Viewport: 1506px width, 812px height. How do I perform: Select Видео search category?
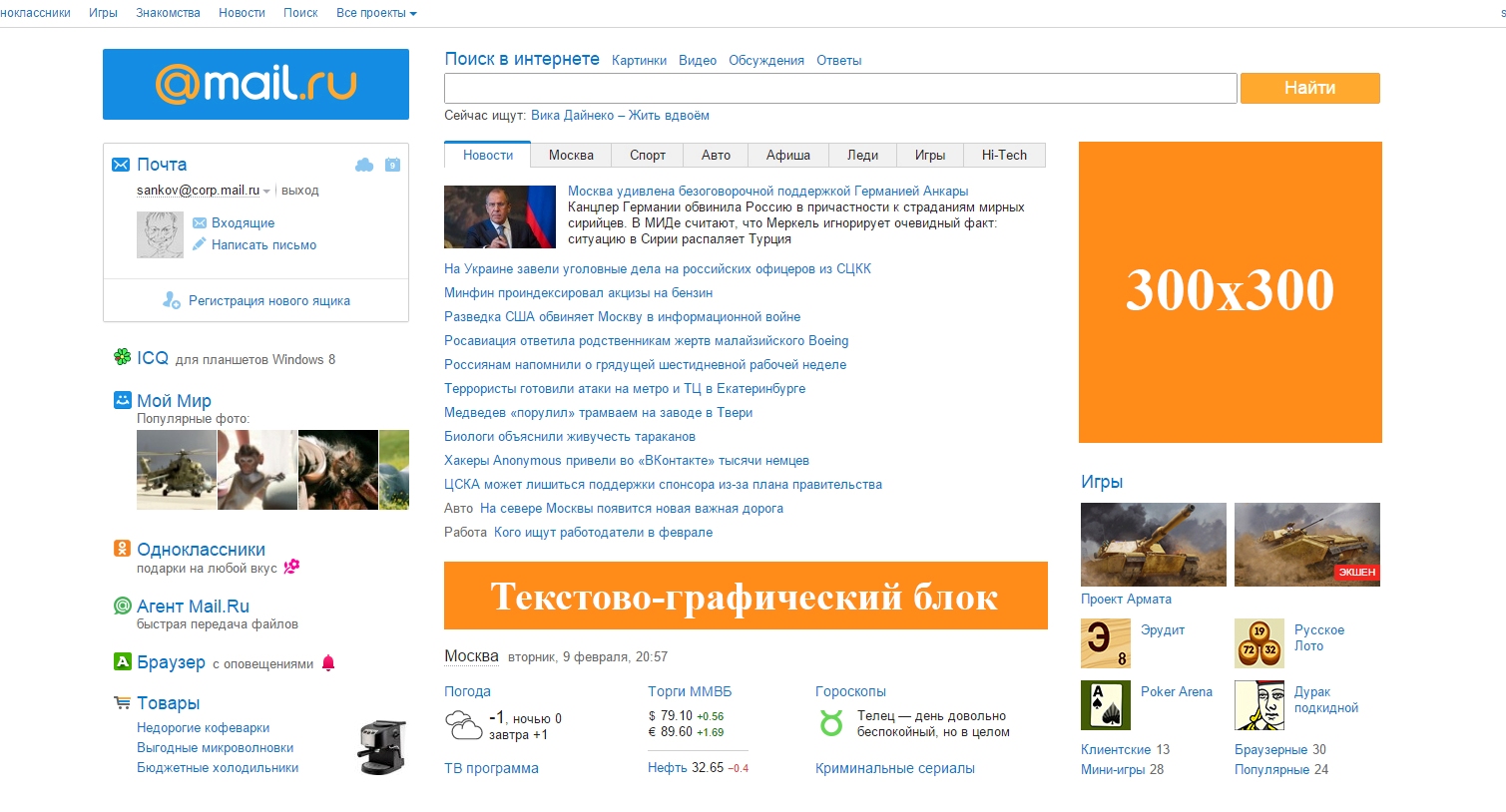[x=698, y=60]
